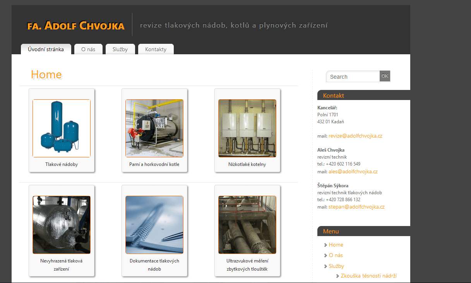Screen dimensions: 471x283
Task: Click the Menu sidebar heading
Action: click(331, 231)
